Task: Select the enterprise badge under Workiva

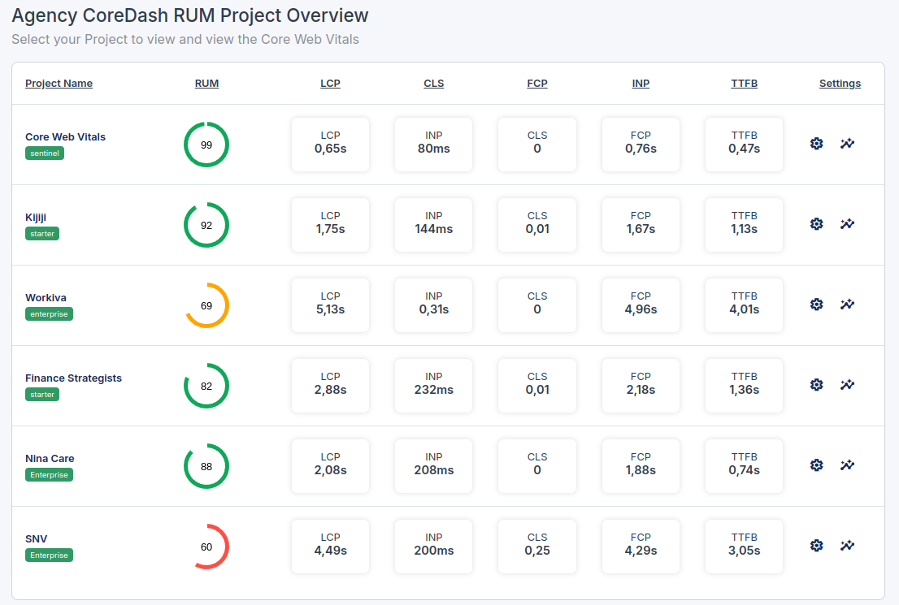Action: [49, 313]
